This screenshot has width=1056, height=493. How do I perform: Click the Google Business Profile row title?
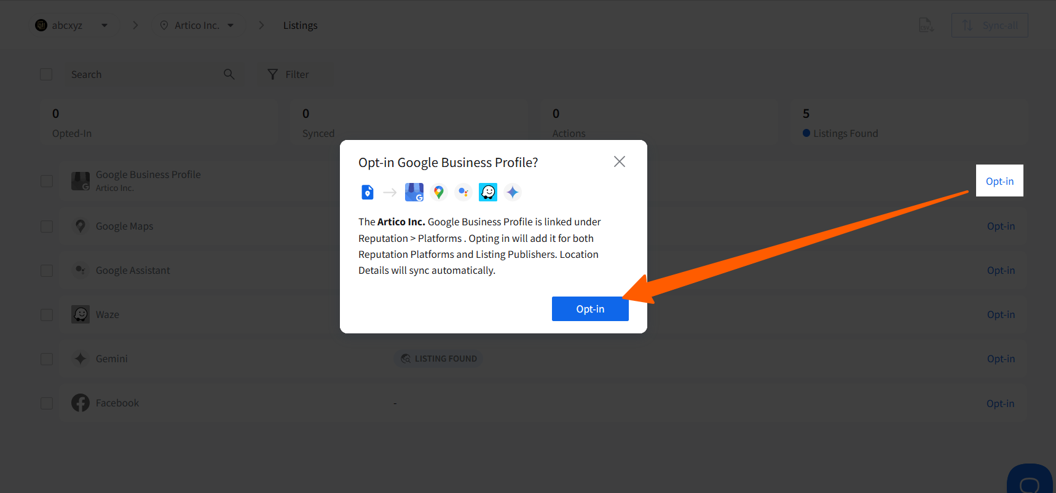(148, 174)
